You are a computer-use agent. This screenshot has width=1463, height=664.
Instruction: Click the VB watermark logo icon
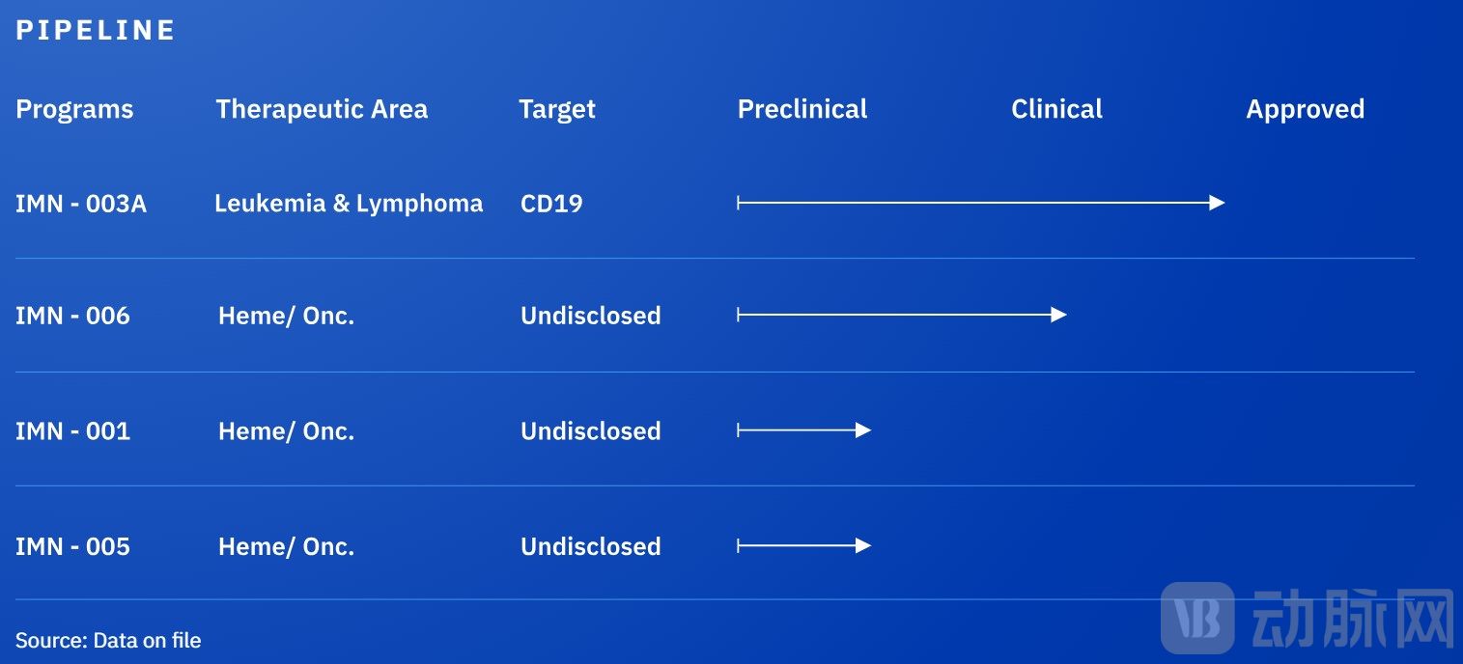[1197, 618]
